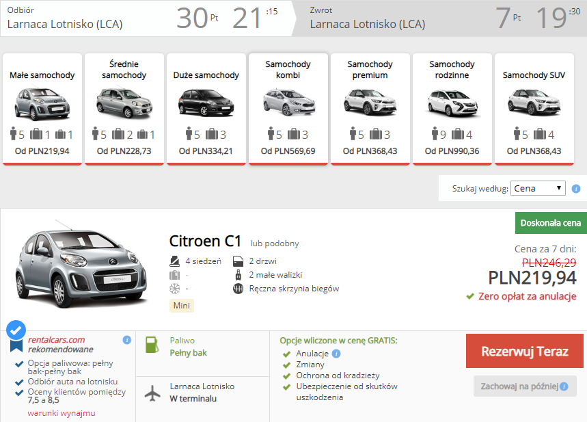587x422 pixels.
Task: Click the seat icon beside 4 siedzeń
Action: coord(174,261)
